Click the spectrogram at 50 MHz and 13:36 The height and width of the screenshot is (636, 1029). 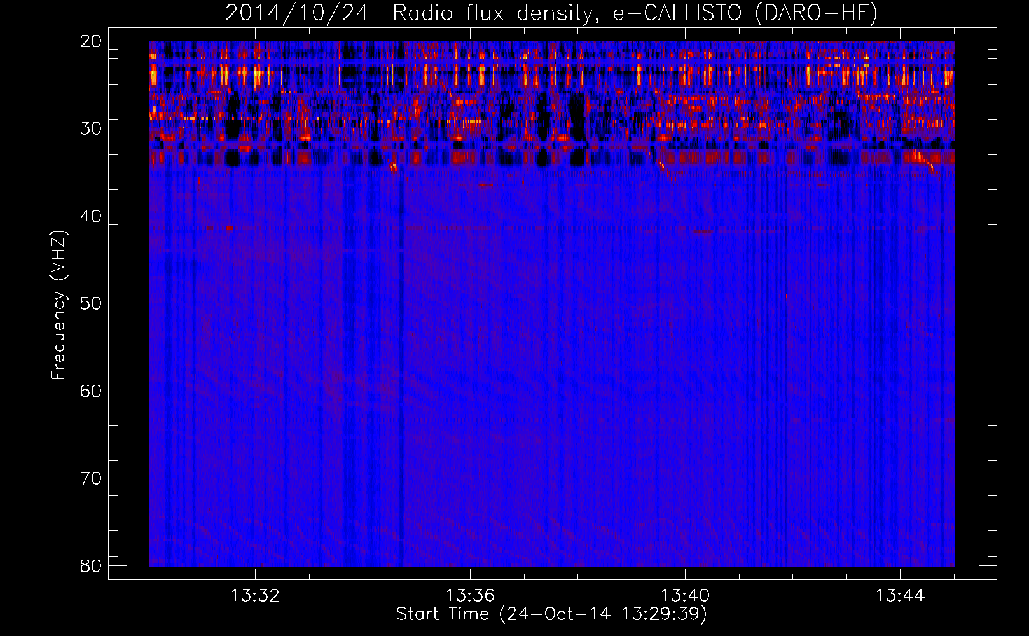(470, 303)
